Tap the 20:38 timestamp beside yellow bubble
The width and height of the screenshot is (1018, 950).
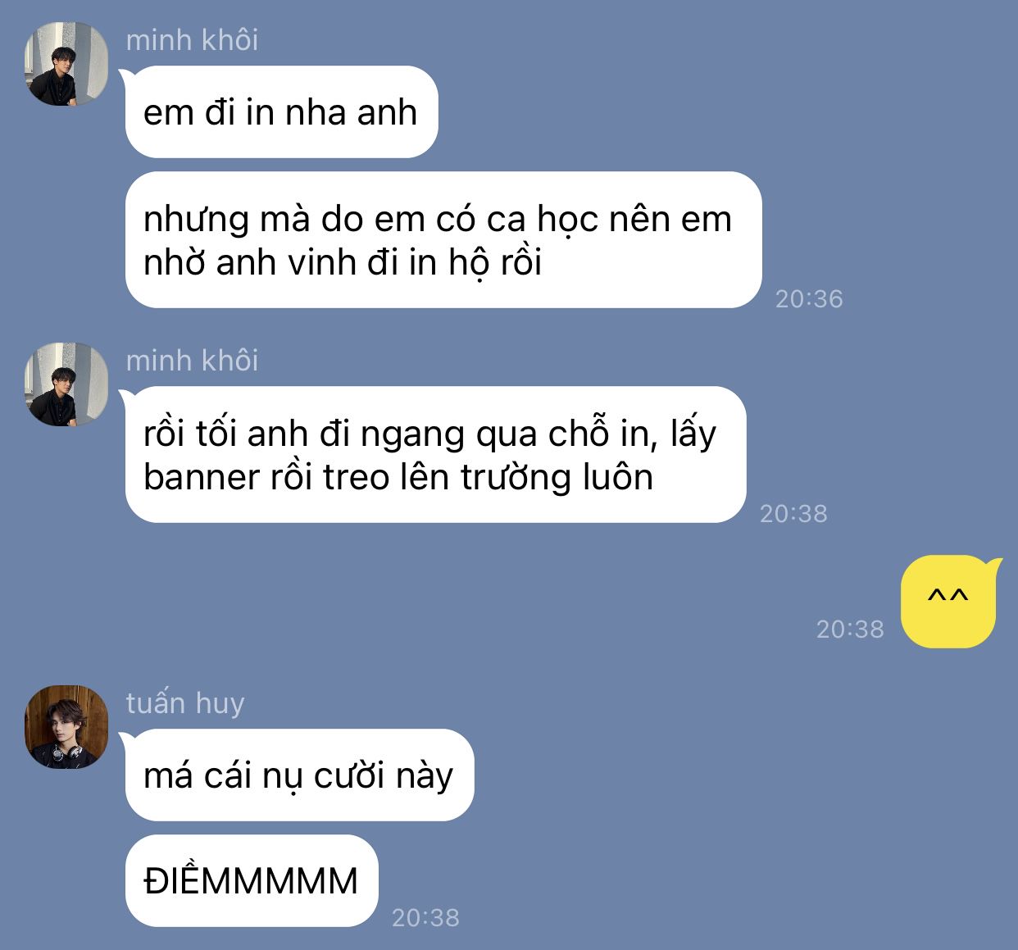click(x=850, y=629)
